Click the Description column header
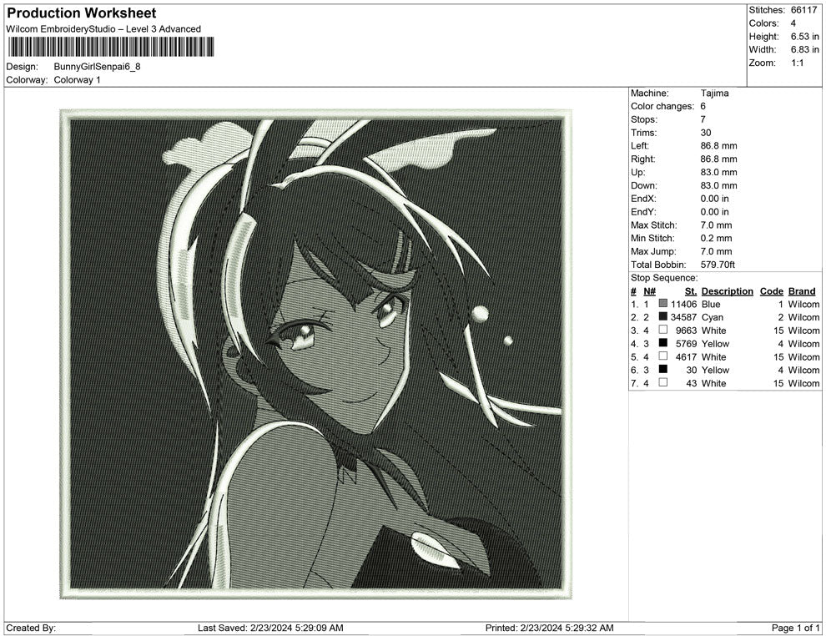Image resolution: width=826 pixels, height=636 pixels. click(727, 291)
